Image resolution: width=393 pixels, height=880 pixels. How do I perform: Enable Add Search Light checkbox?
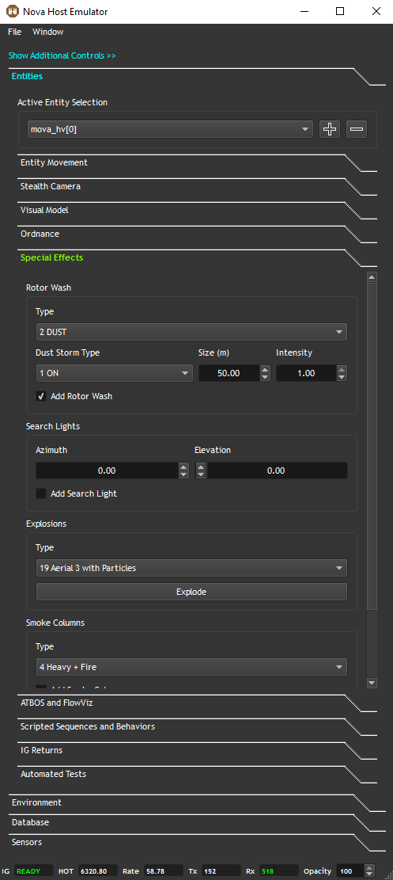click(x=41, y=494)
